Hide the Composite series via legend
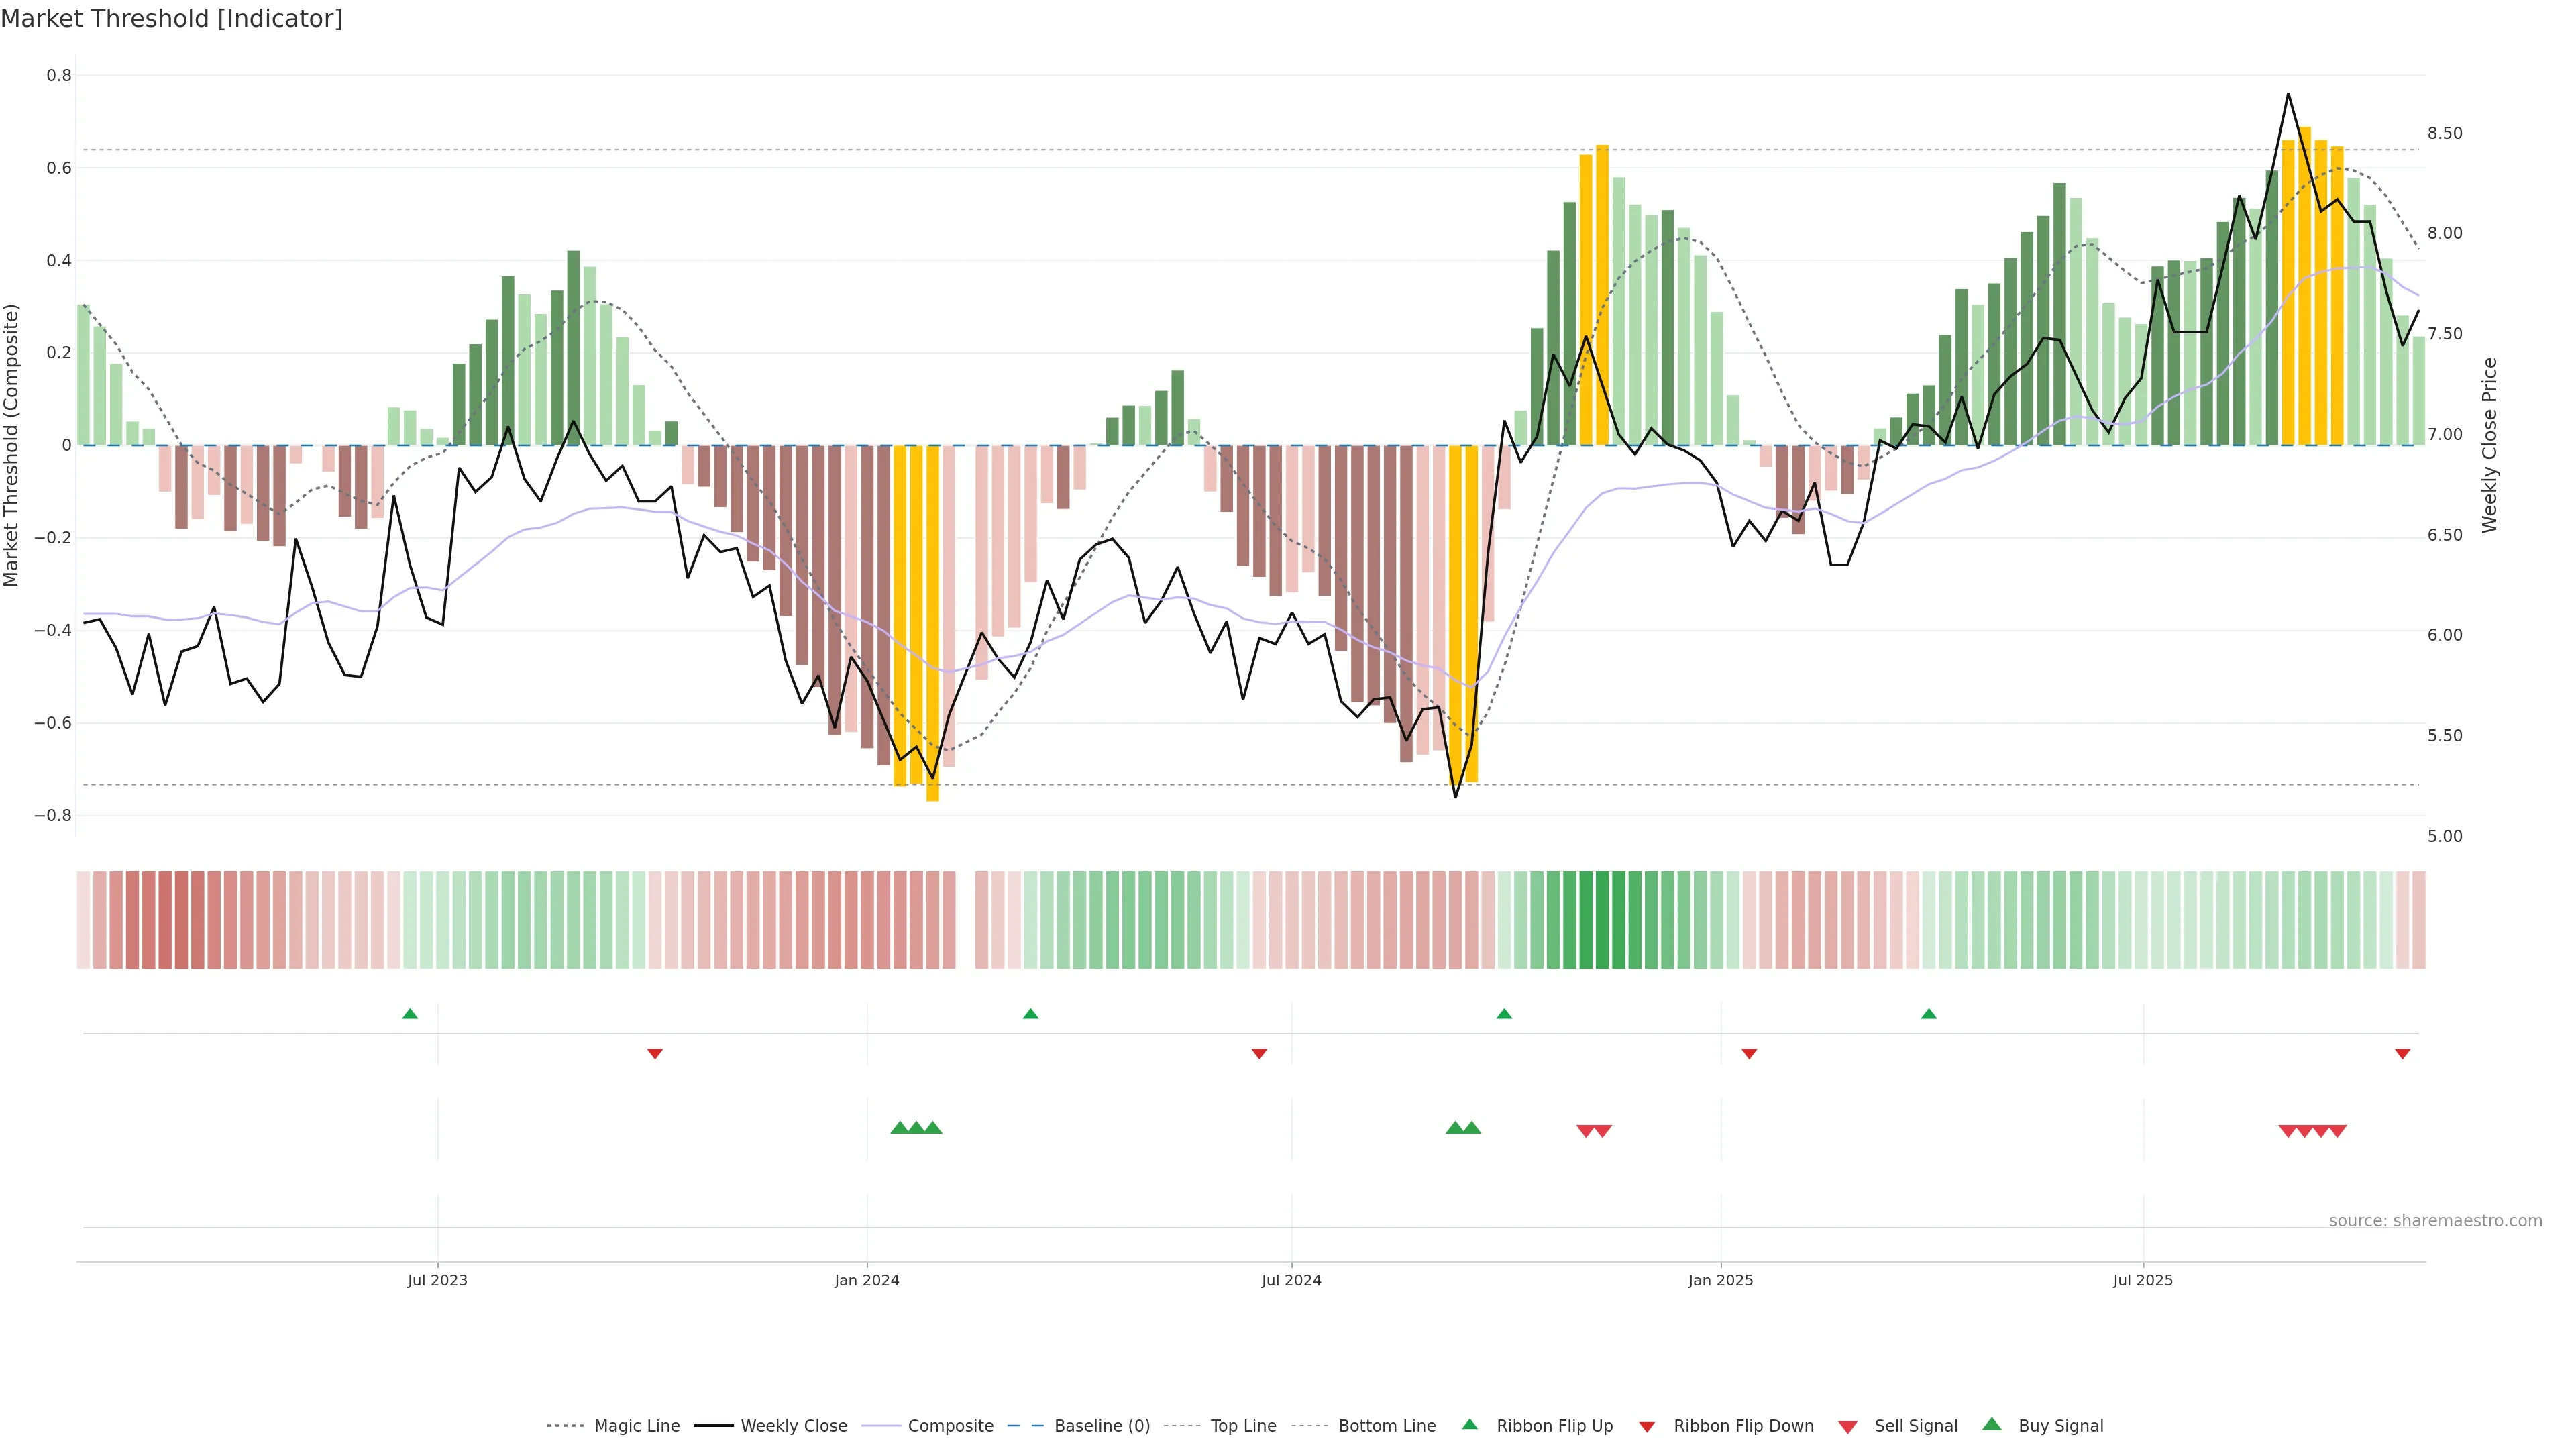 coord(950,1426)
